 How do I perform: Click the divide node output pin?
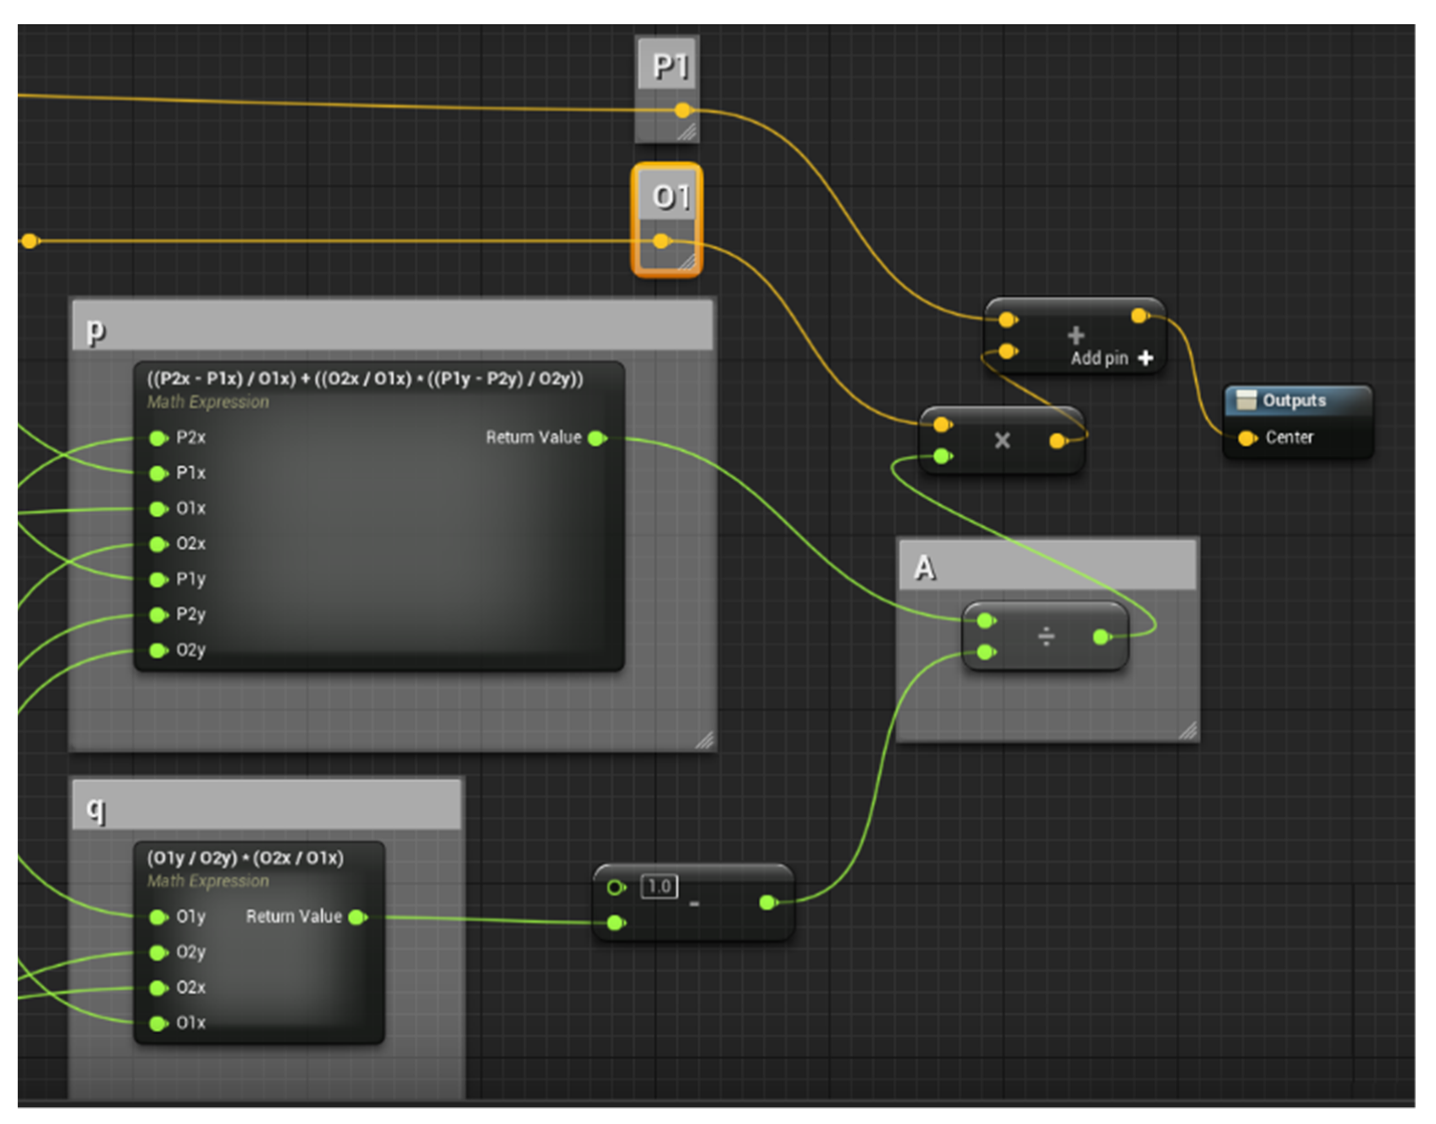(1101, 637)
